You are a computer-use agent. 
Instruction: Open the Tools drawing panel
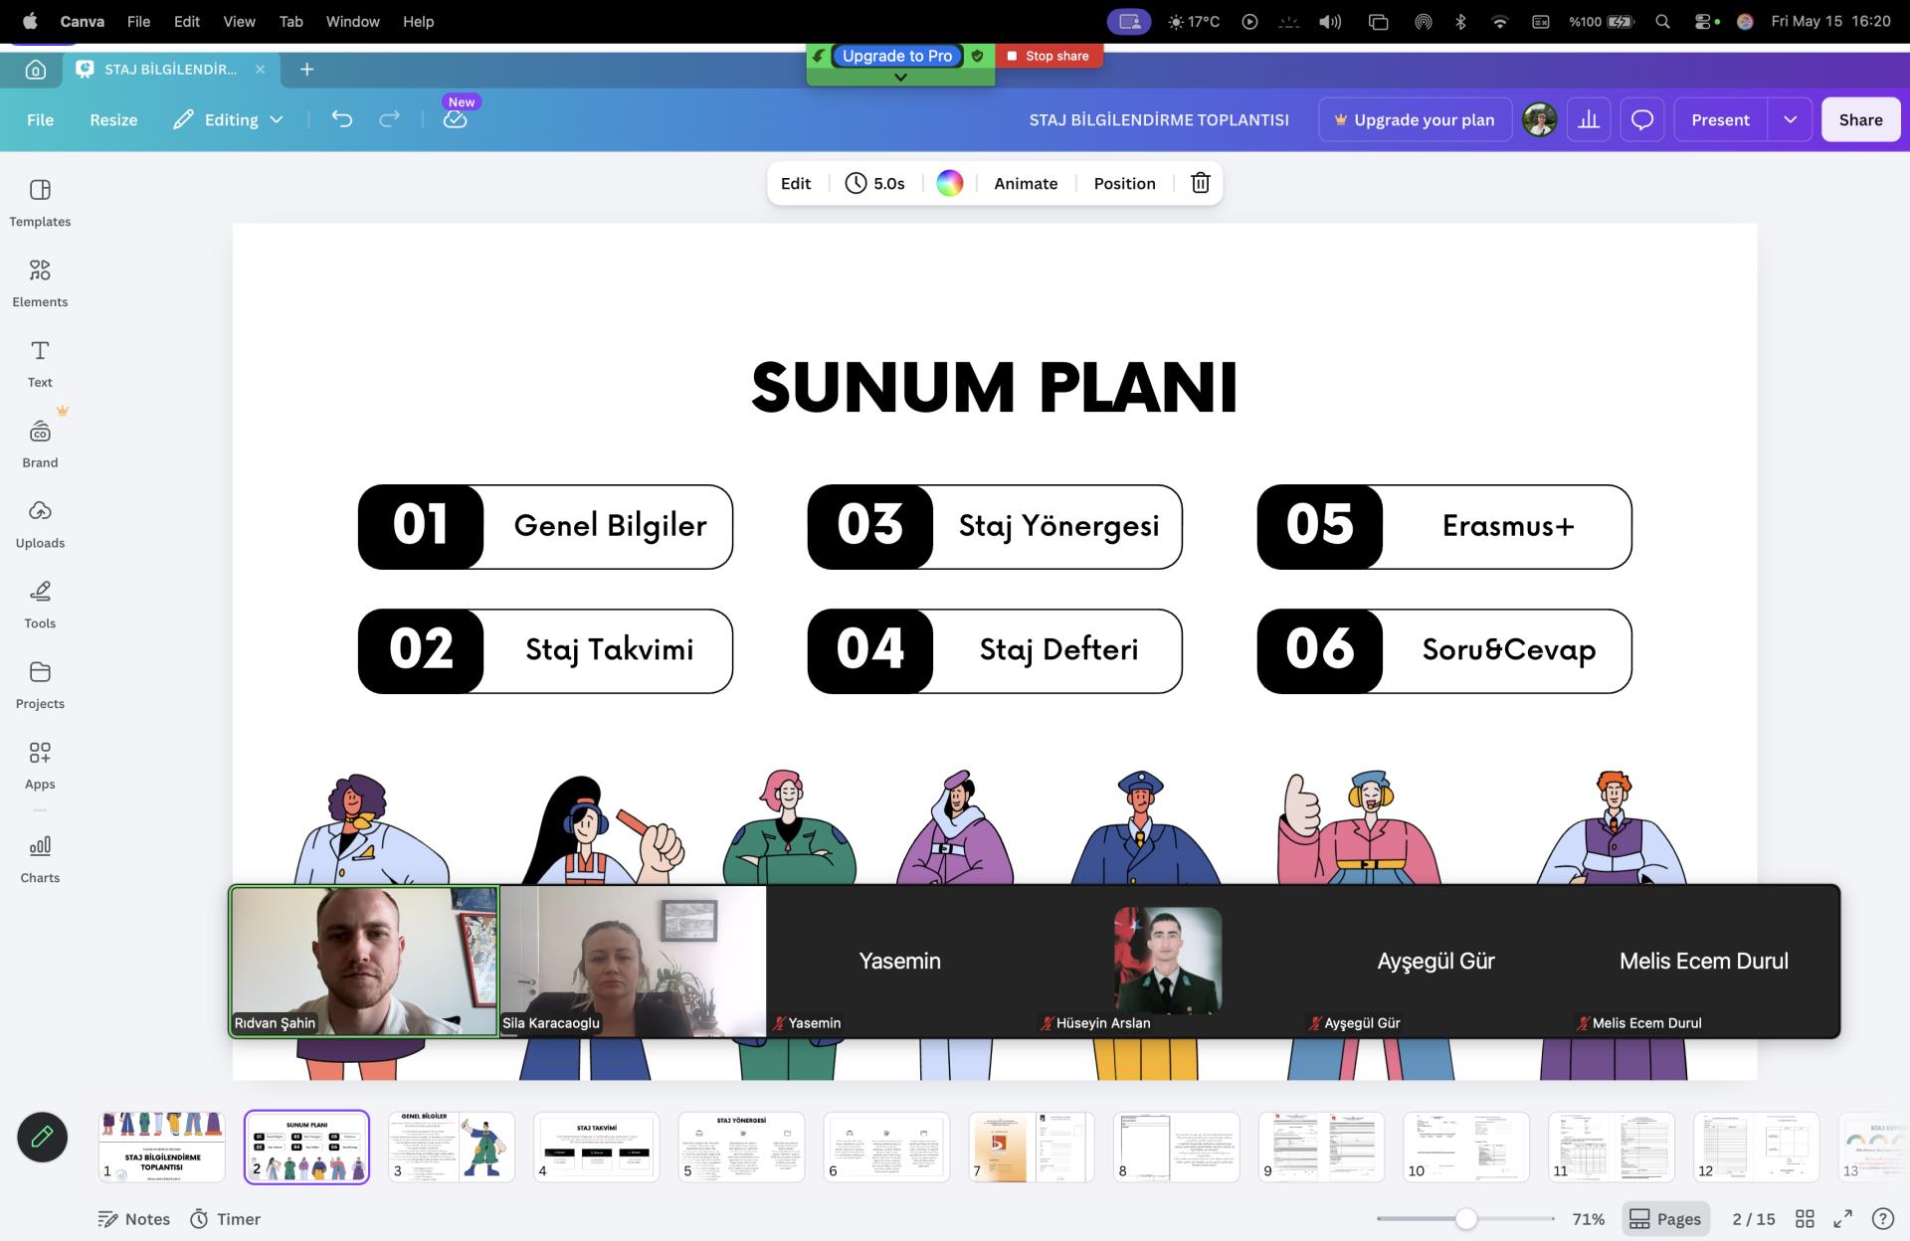tap(40, 606)
